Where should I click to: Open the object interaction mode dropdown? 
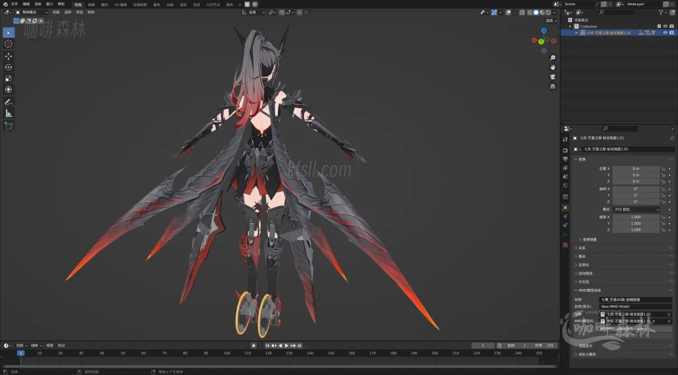(x=32, y=13)
